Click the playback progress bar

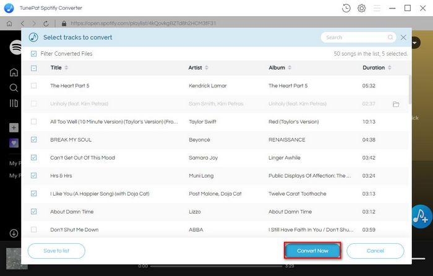[x=216, y=266]
